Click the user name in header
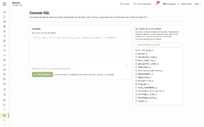 pos(186,4)
